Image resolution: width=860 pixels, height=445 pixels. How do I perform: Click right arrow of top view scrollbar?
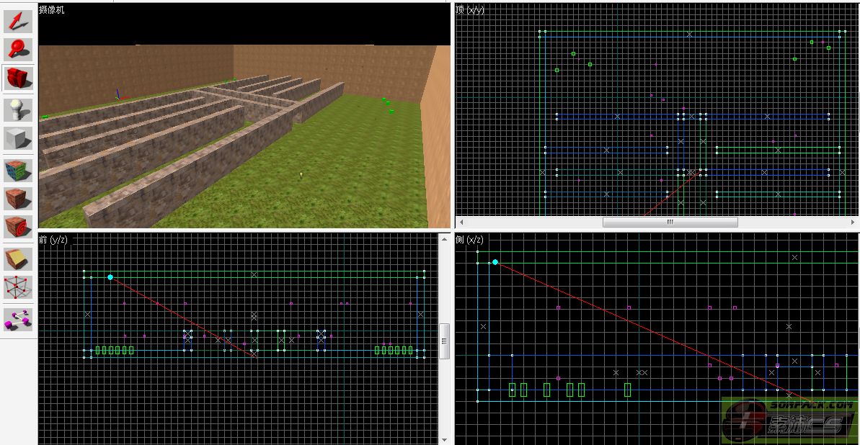coord(853,223)
